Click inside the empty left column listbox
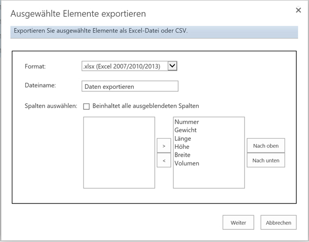 [x=119, y=153]
